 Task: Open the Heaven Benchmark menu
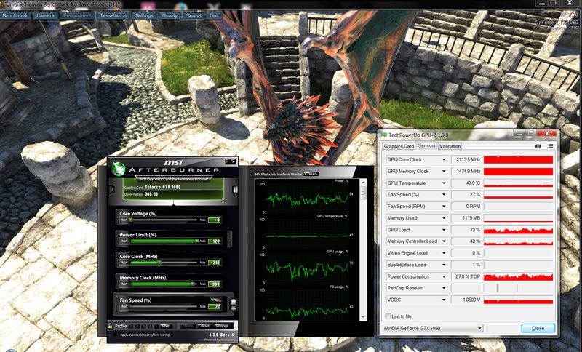click(x=15, y=15)
